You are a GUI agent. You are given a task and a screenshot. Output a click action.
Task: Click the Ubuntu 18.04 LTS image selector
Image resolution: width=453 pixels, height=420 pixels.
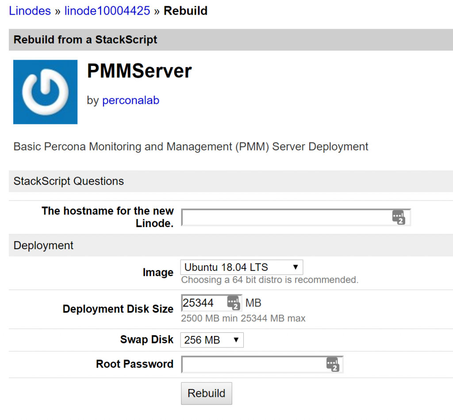click(x=241, y=267)
